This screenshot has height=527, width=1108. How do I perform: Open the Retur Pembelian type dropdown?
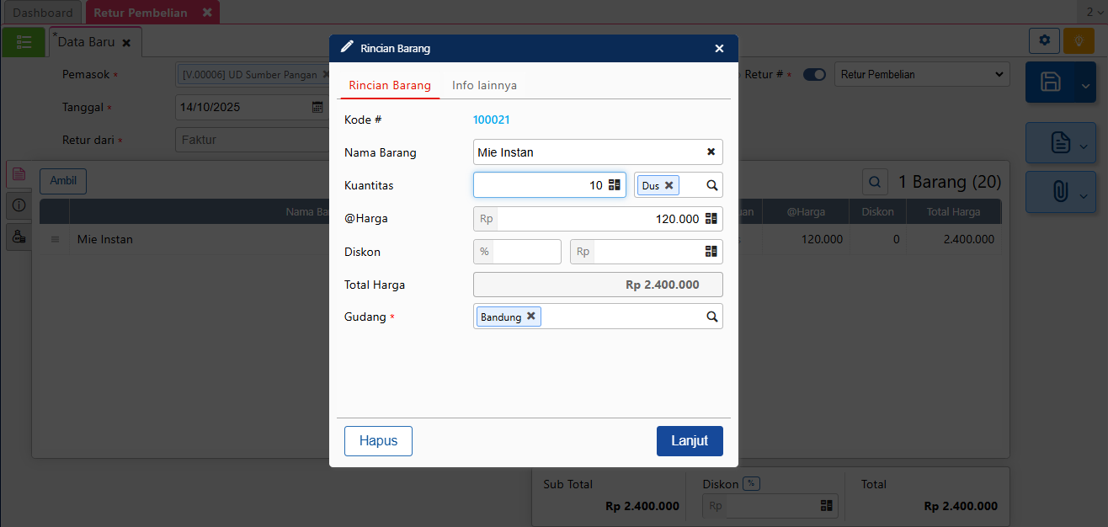click(922, 74)
